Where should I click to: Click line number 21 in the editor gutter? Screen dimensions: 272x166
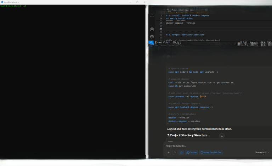tap(161, 32)
